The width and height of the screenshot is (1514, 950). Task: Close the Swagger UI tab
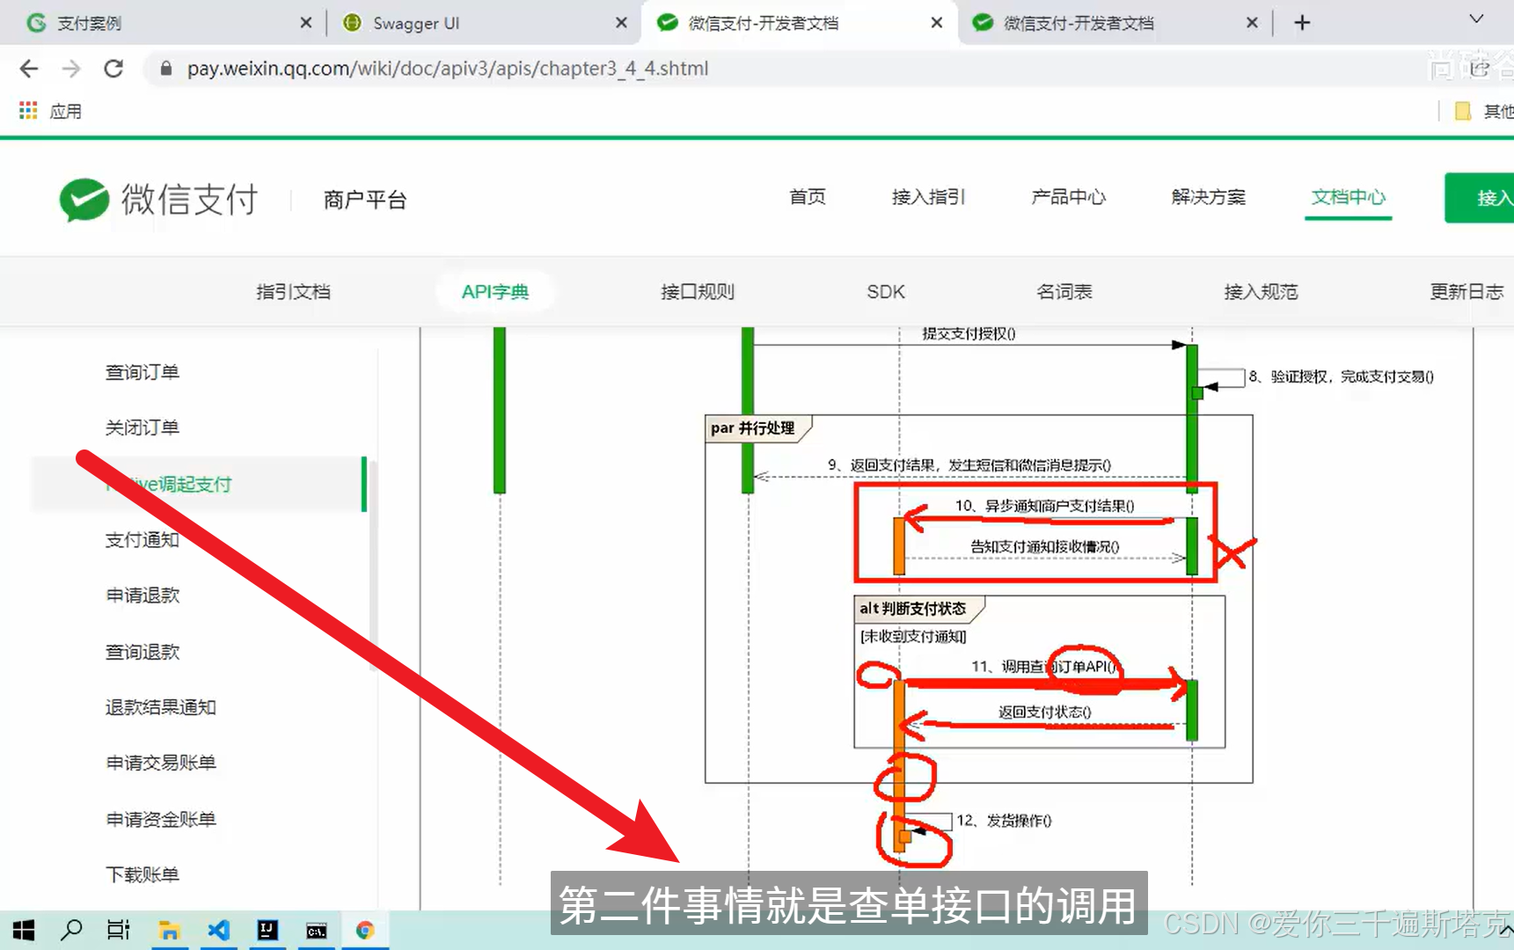tap(621, 23)
